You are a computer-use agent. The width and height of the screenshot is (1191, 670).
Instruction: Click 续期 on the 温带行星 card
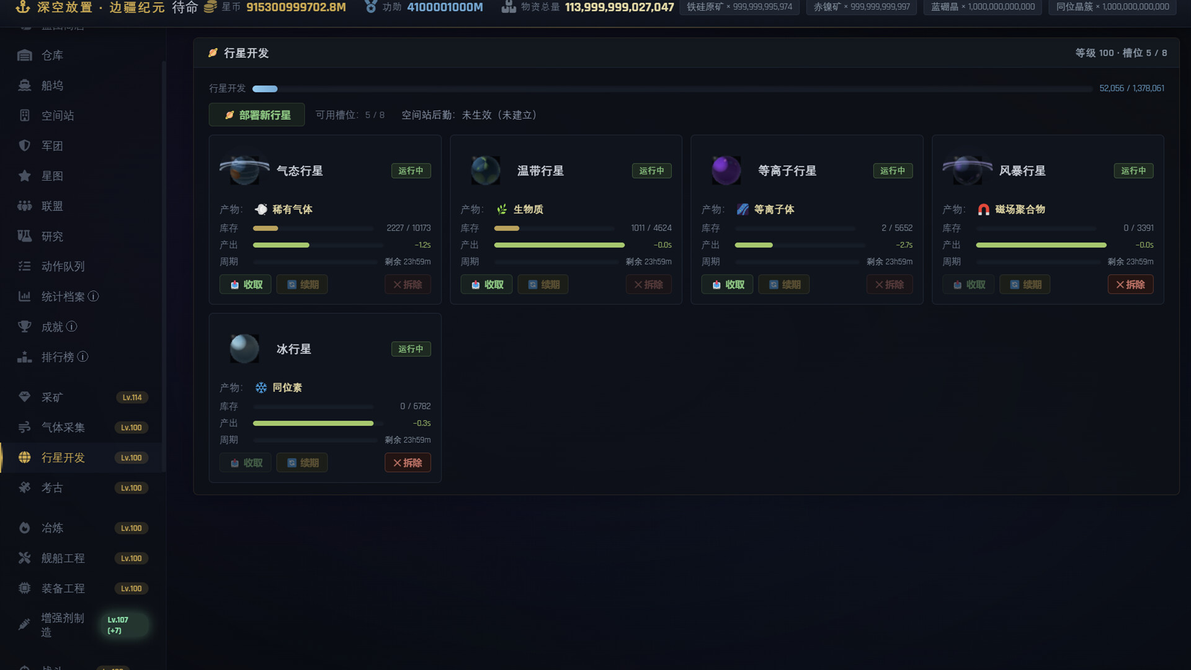pyautogui.click(x=543, y=285)
